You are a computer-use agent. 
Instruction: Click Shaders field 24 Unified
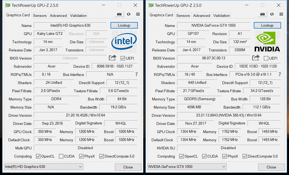54,82
